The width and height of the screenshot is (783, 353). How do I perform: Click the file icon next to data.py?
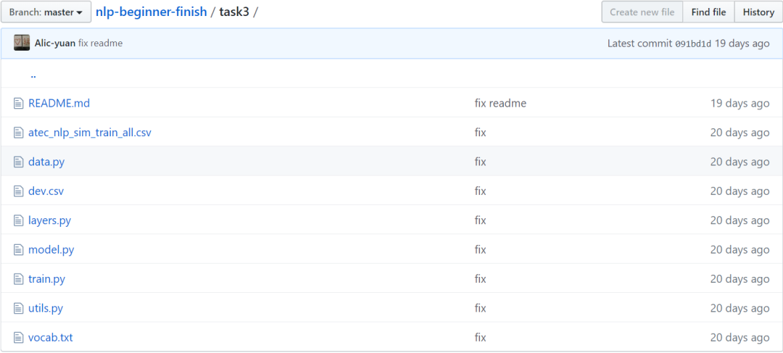pyautogui.click(x=19, y=162)
